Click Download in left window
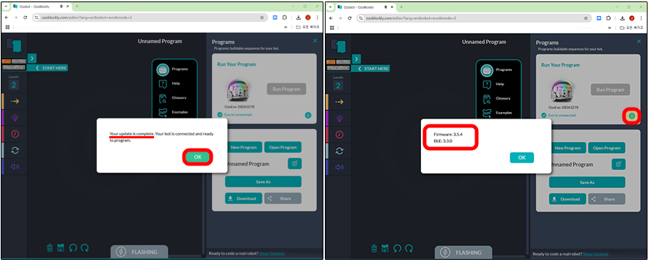Screen dimensions: 649x265 (243, 198)
